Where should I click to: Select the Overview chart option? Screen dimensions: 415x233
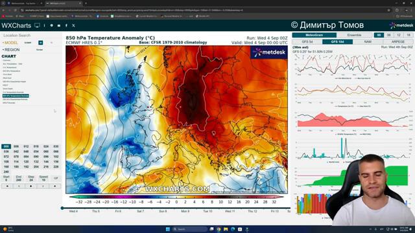click(x=6, y=60)
